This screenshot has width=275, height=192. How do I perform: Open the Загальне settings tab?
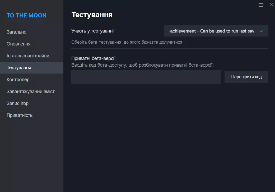[16, 32]
